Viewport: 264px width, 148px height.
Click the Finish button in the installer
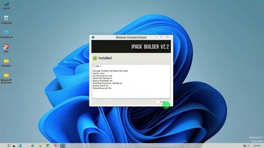[x=162, y=102]
